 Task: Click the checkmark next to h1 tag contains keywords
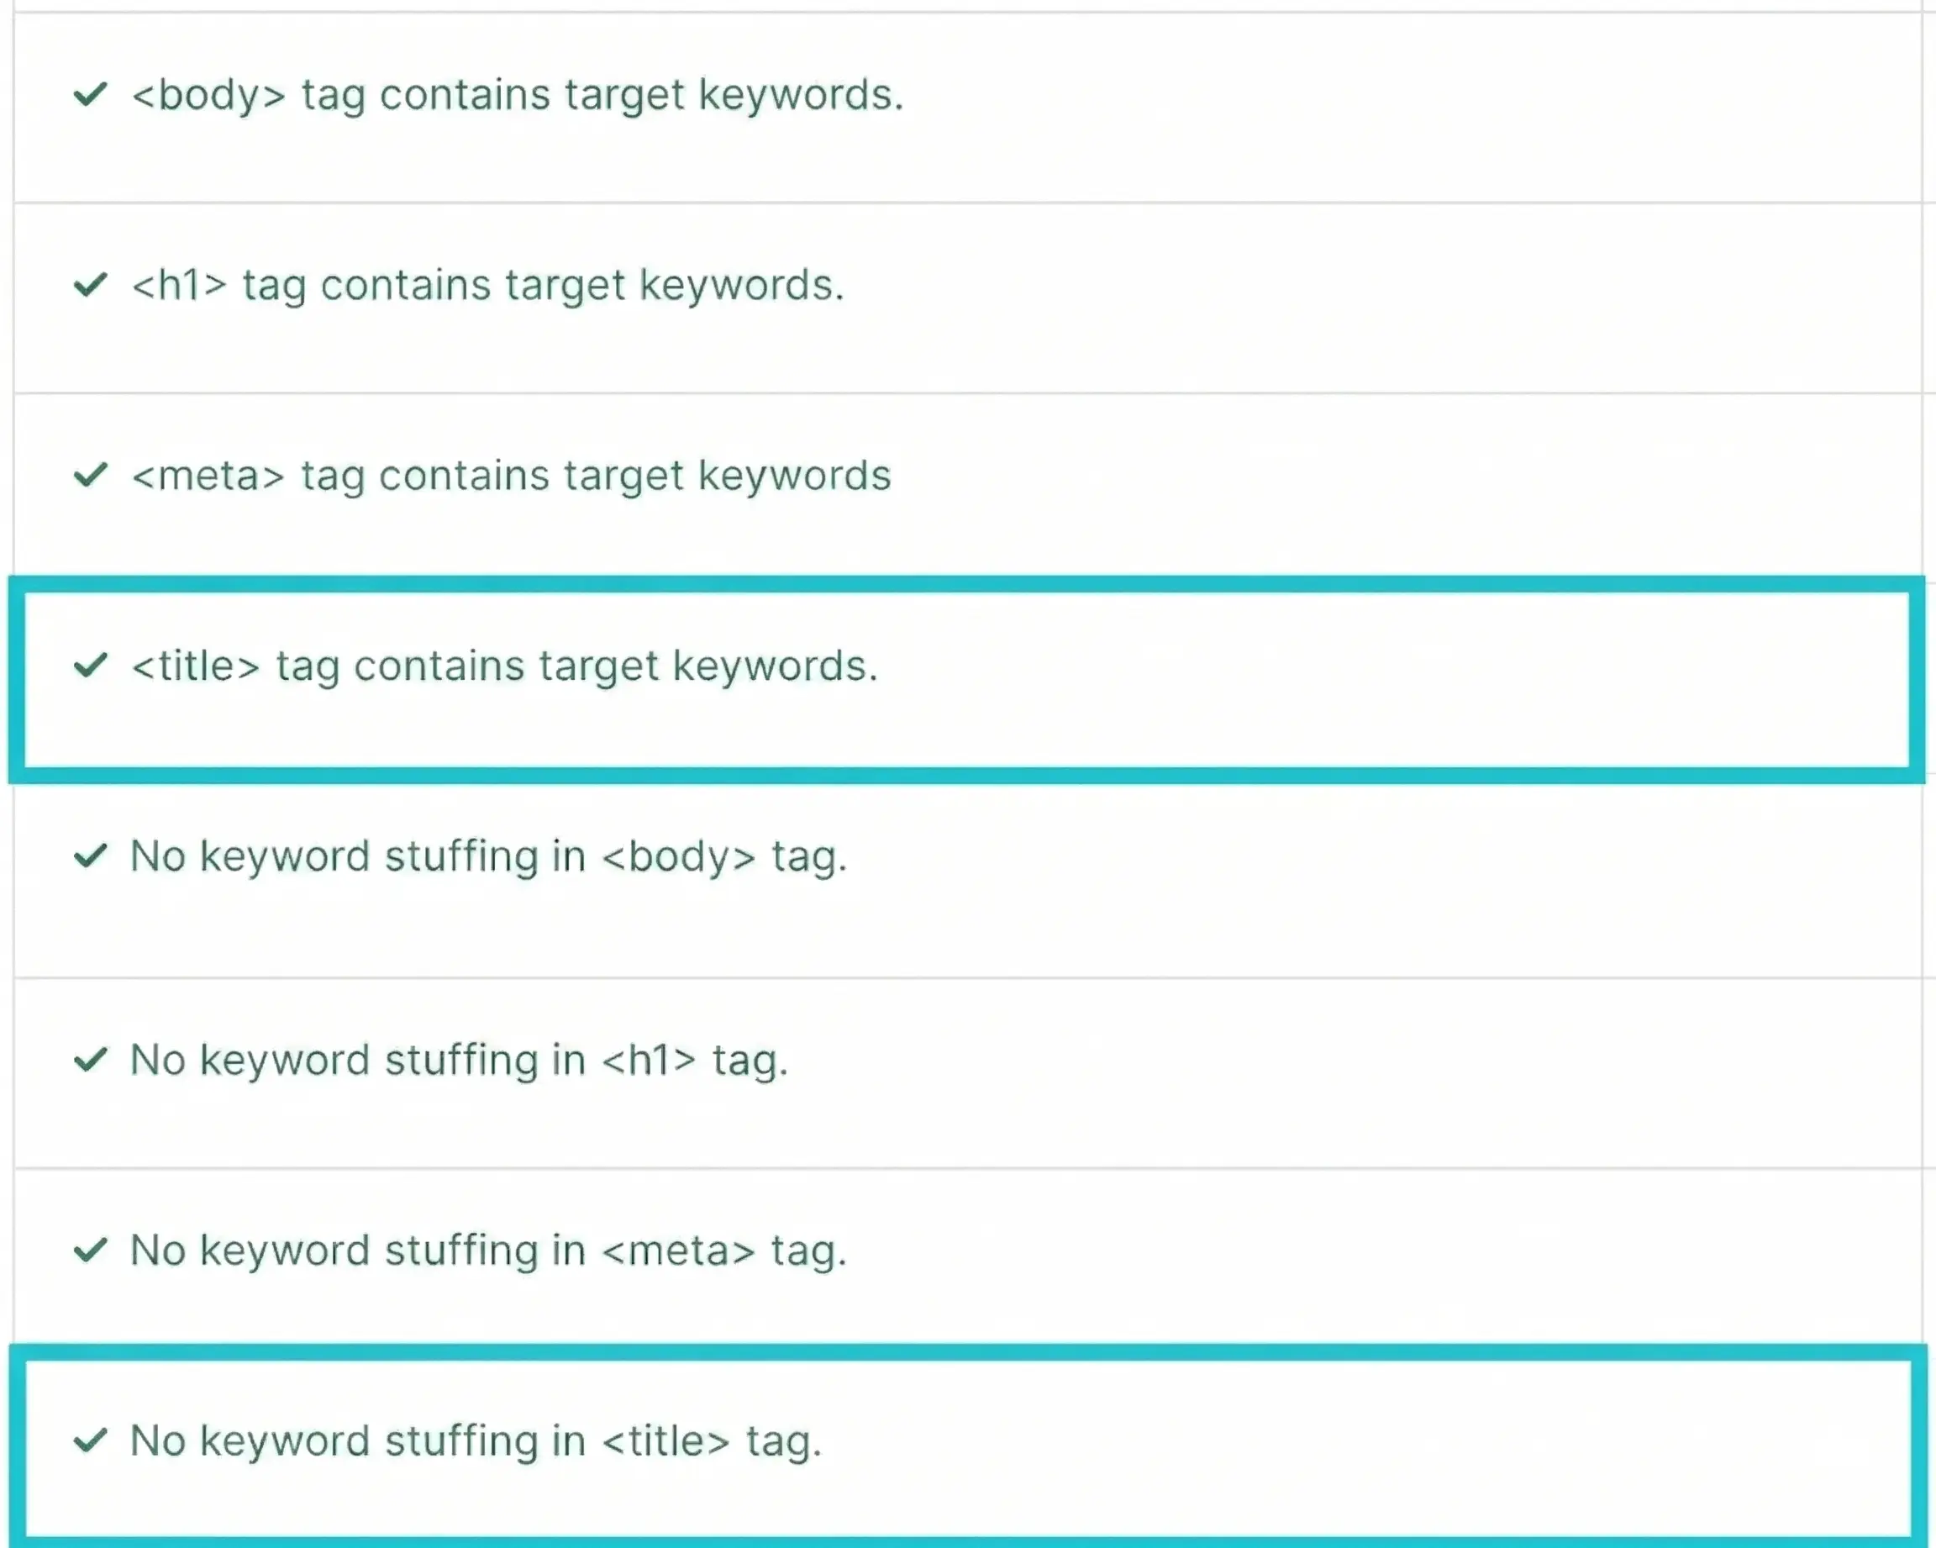(x=91, y=285)
